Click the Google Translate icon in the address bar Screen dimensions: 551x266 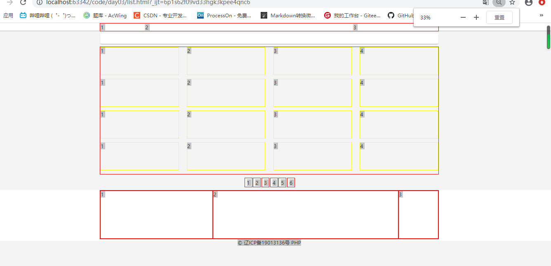485,2
